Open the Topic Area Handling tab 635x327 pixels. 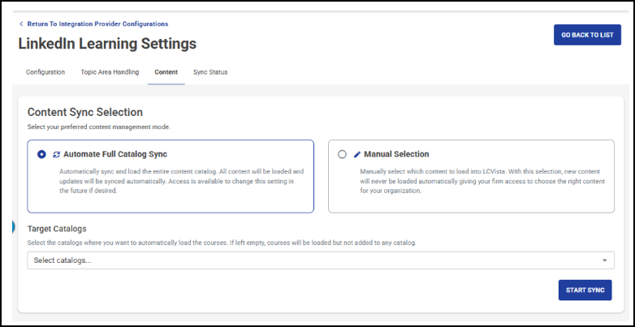[110, 72]
